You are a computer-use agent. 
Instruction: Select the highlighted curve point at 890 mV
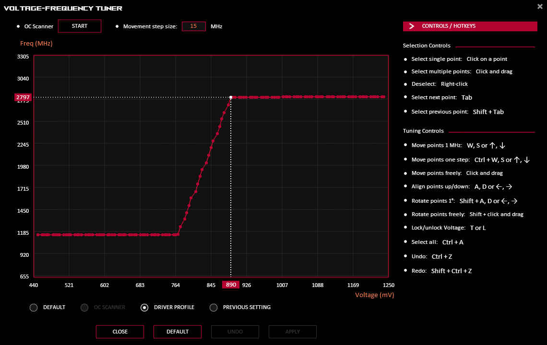(x=231, y=97)
